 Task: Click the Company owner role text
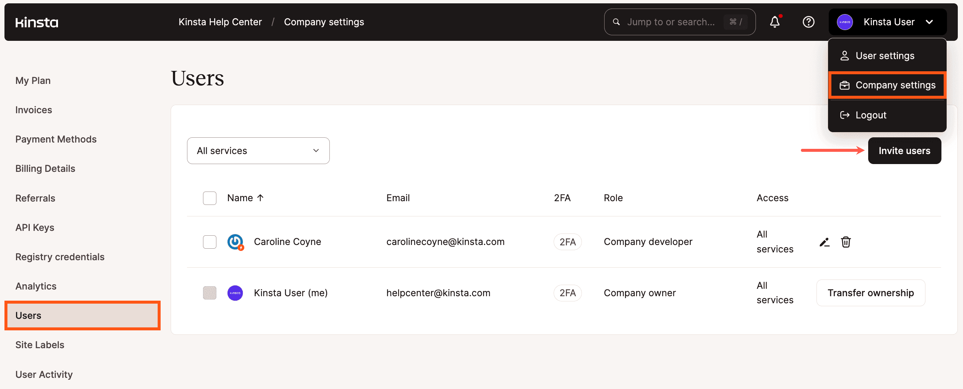coord(640,293)
